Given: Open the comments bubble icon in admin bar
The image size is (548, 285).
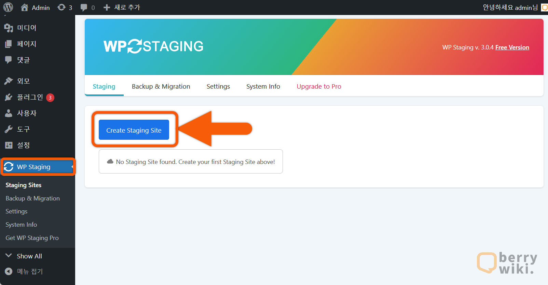Looking at the screenshot, I should coord(84,7).
